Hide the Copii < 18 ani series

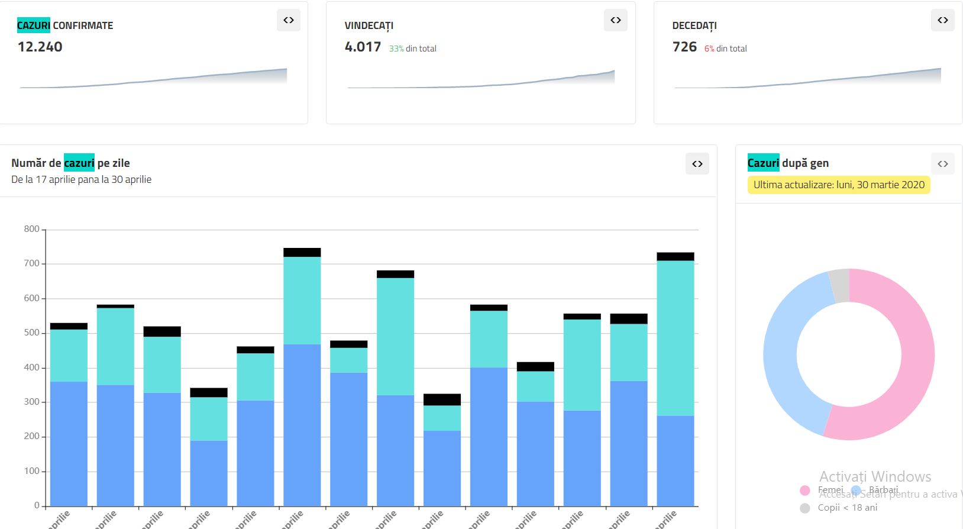[840, 508]
